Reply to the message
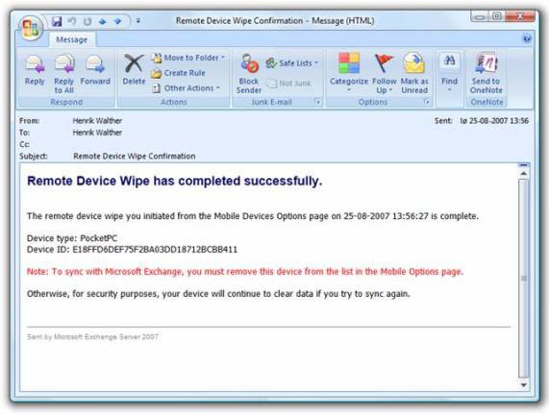This screenshot has width=549, height=414. (35, 71)
